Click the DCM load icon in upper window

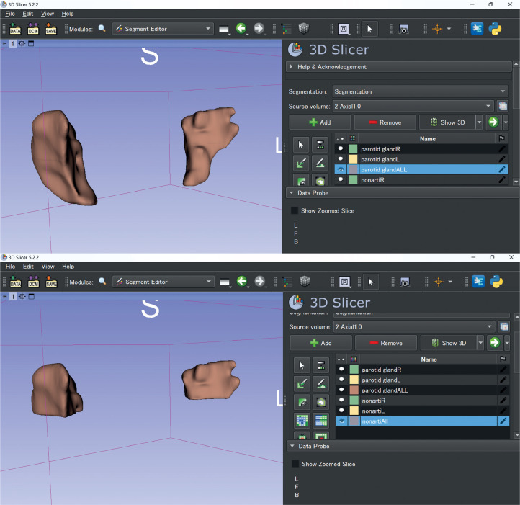click(33, 29)
